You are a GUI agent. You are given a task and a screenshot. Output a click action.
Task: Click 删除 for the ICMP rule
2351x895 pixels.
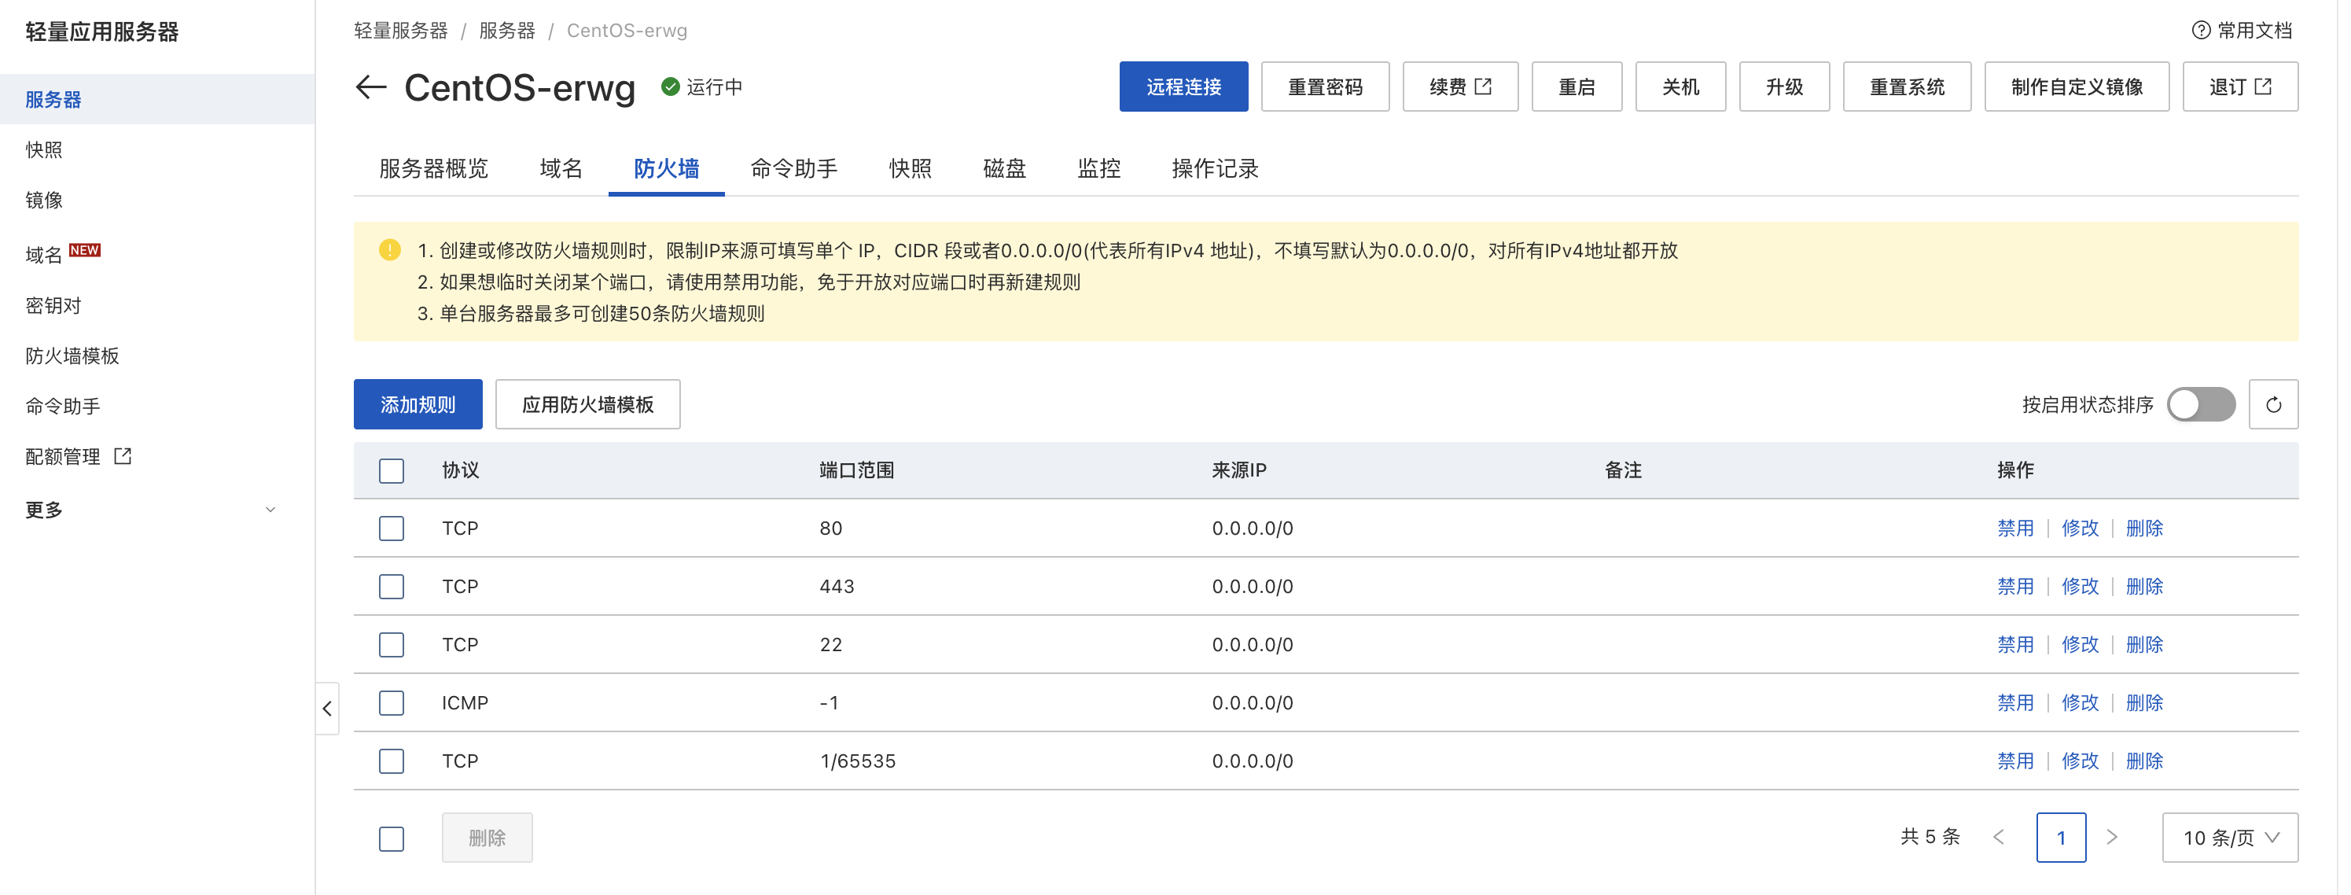tap(2145, 702)
